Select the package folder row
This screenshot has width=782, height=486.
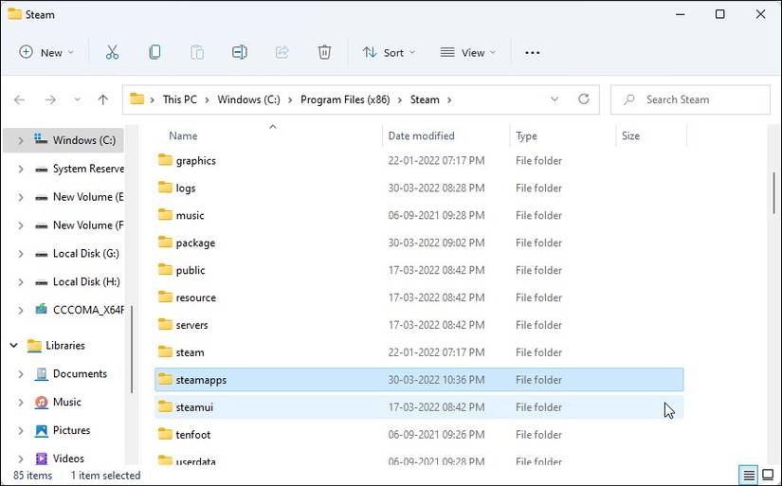(x=419, y=243)
